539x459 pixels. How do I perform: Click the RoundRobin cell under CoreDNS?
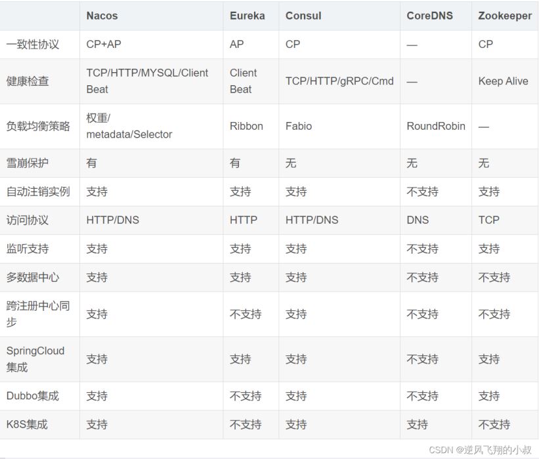(436, 127)
